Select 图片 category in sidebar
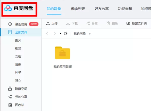The width and height of the screenshot is (151, 111). (x=18, y=40)
